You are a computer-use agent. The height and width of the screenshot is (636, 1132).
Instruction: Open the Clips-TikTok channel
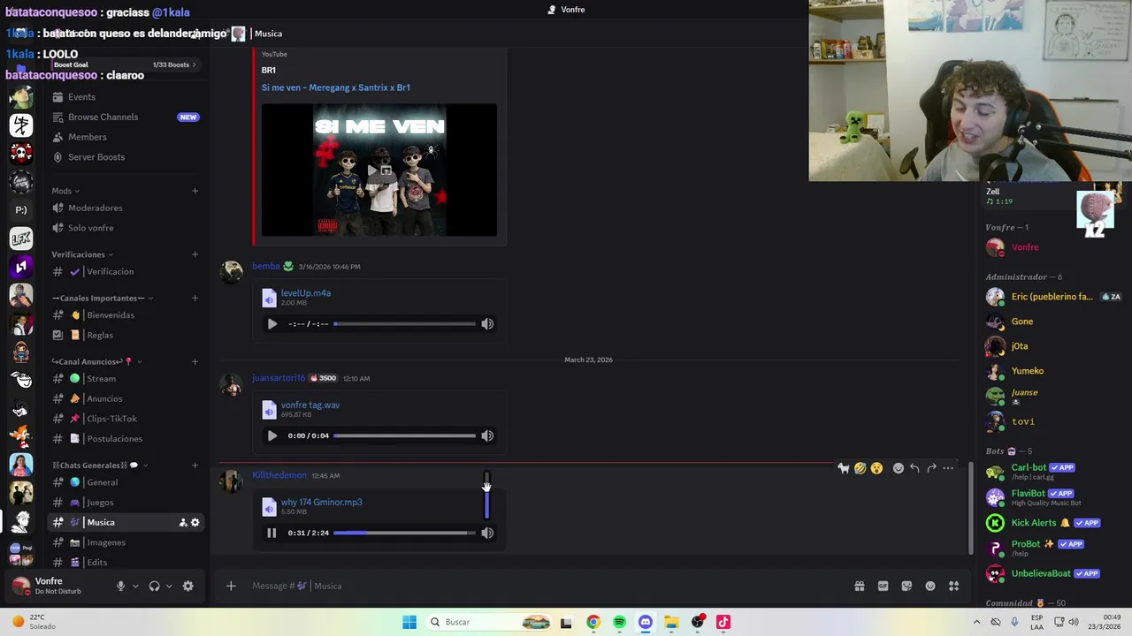(x=126, y=419)
